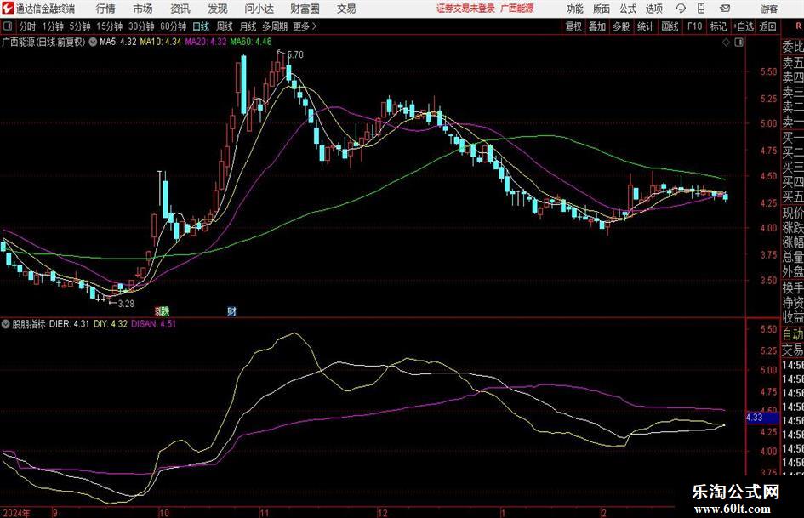
Task: Click the 游客 guest account label
Action: coord(768,9)
